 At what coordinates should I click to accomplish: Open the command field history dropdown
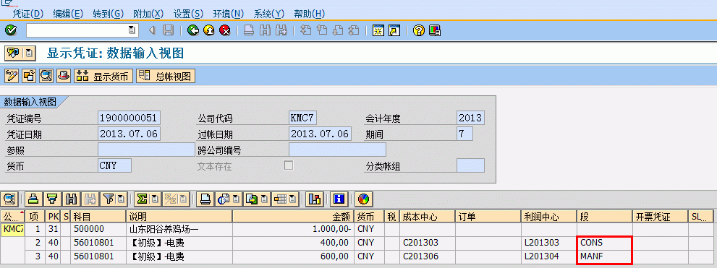[132, 30]
